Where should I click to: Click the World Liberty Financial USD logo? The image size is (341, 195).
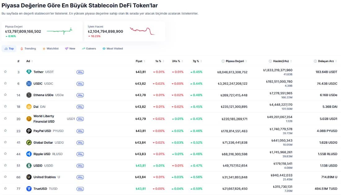(29, 119)
